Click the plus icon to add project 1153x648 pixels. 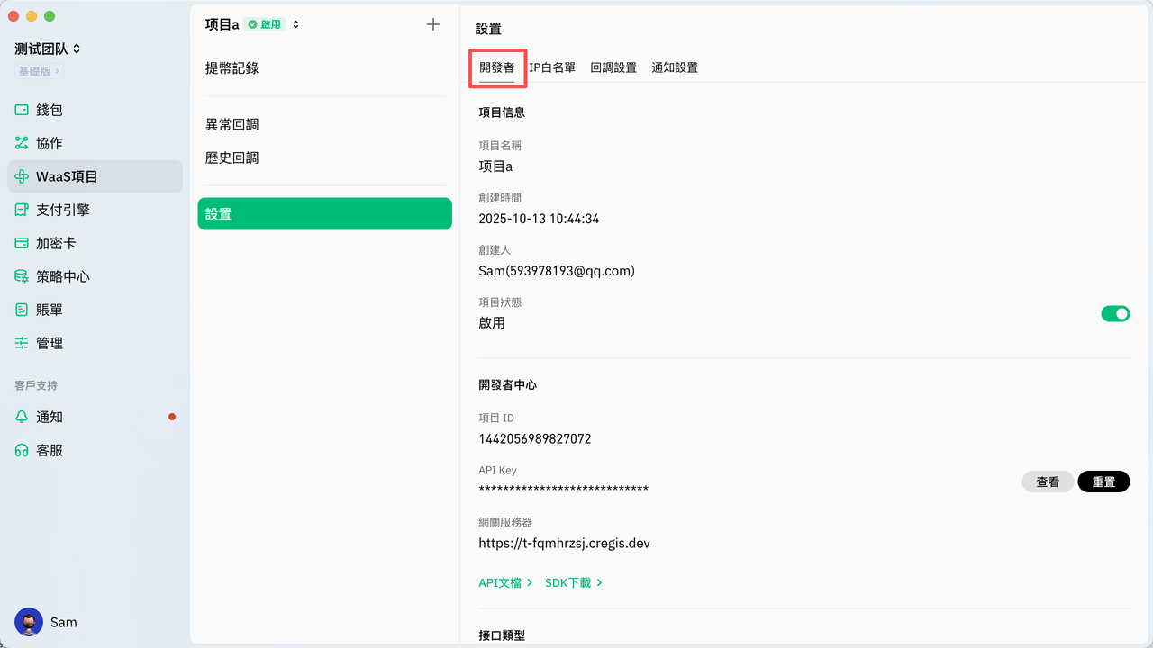pyautogui.click(x=433, y=24)
